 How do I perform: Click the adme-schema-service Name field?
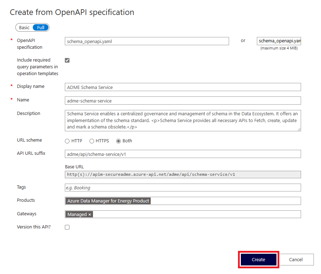pos(182,100)
